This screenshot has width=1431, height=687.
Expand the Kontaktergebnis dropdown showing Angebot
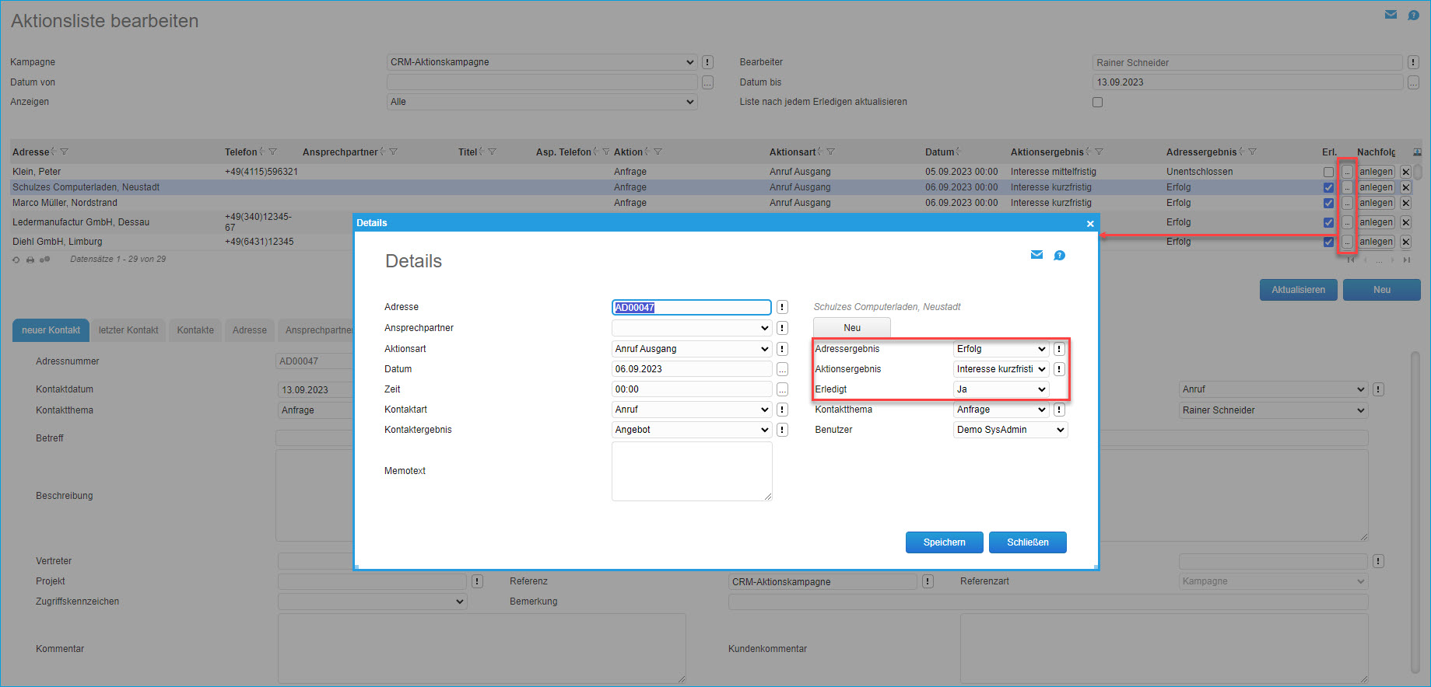tap(691, 430)
